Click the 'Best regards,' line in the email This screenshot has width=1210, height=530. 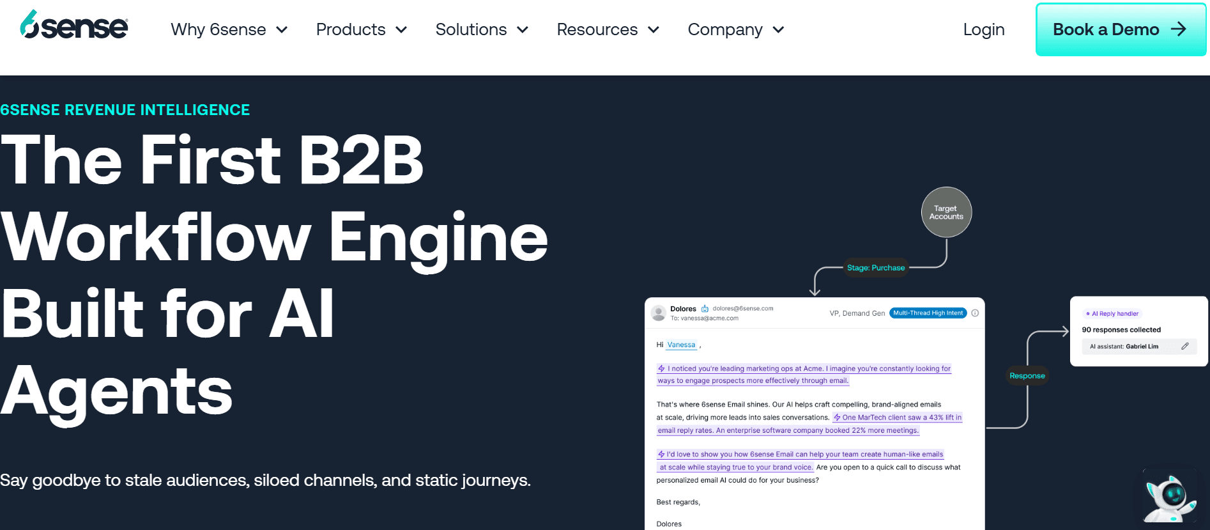[678, 503]
